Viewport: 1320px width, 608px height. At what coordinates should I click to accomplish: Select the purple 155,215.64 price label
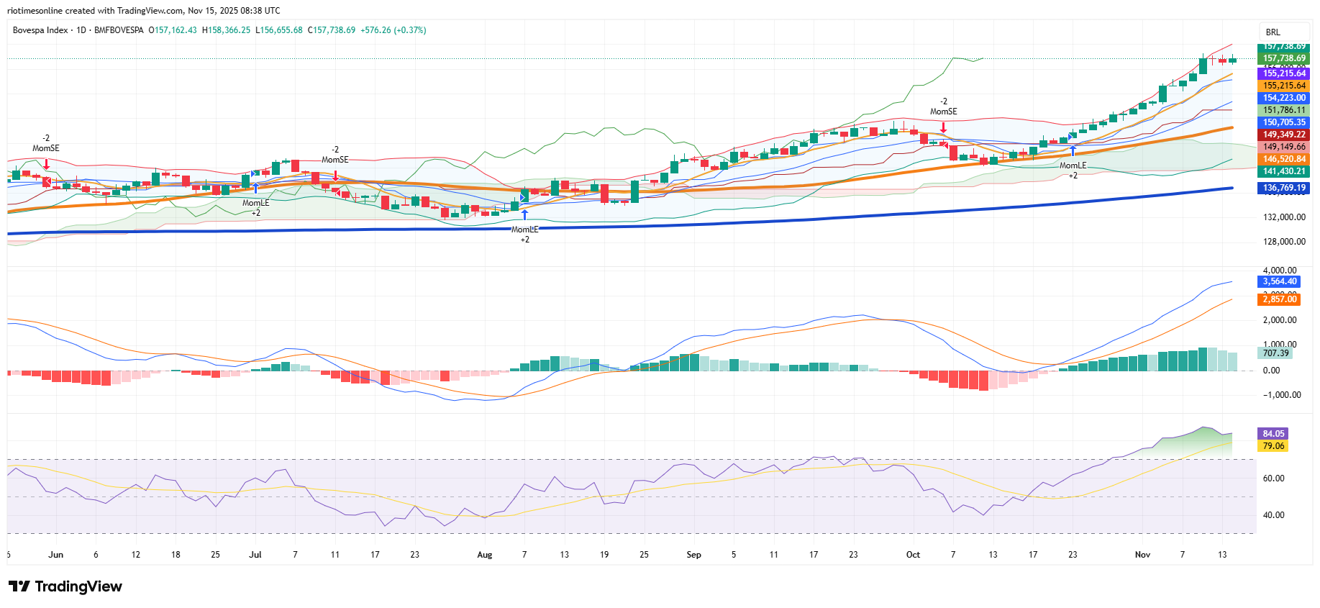coord(1284,73)
